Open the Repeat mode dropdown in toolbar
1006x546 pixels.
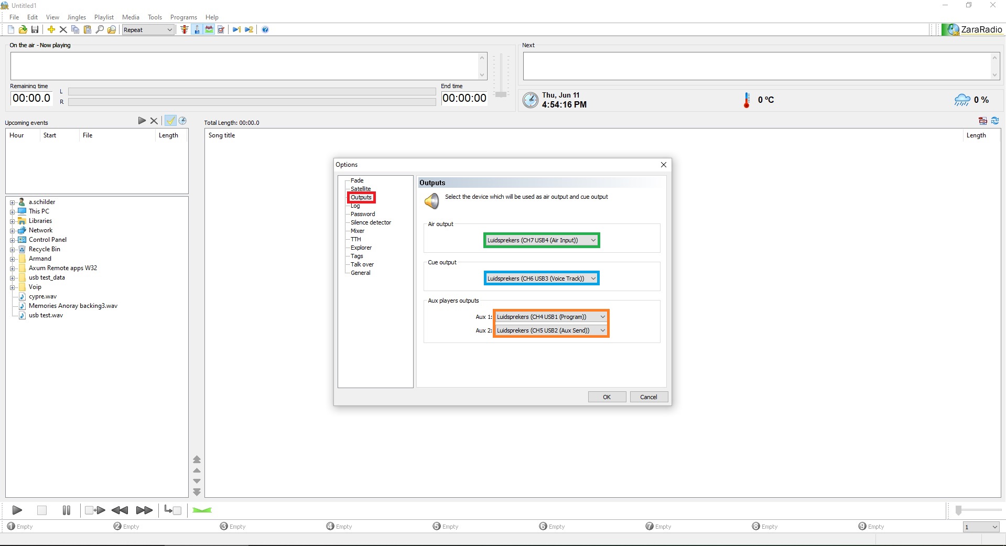[x=148, y=30]
